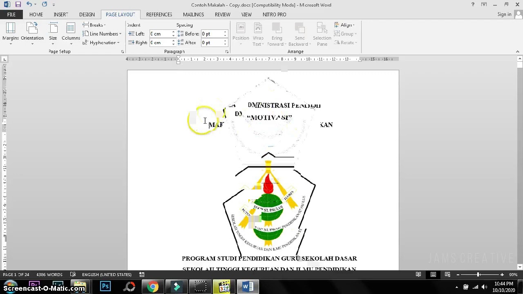Click the Position arrange button

[241, 34]
